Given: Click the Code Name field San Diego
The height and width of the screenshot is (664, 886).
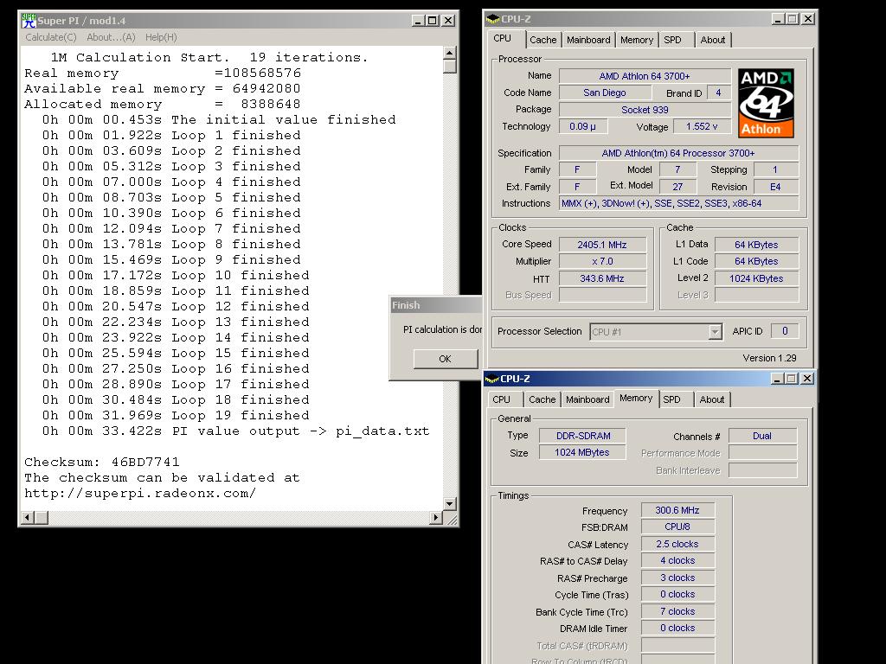Looking at the screenshot, I should tap(605, 93).
